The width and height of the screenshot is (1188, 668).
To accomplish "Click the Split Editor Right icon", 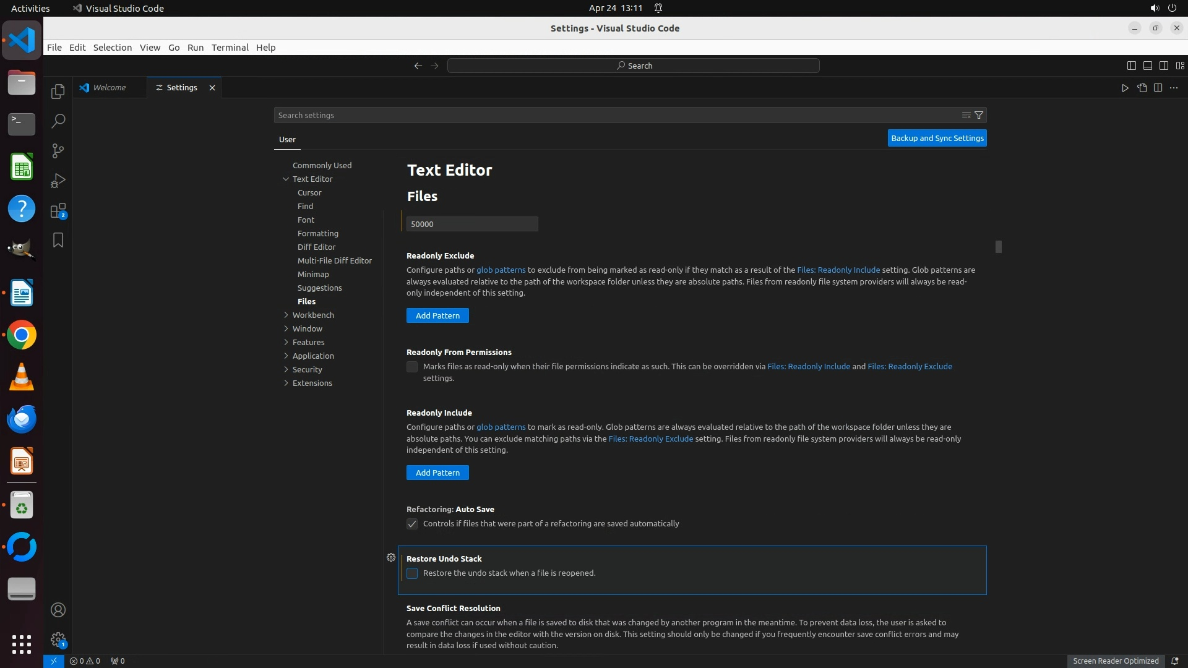I will coord(1158,88).
